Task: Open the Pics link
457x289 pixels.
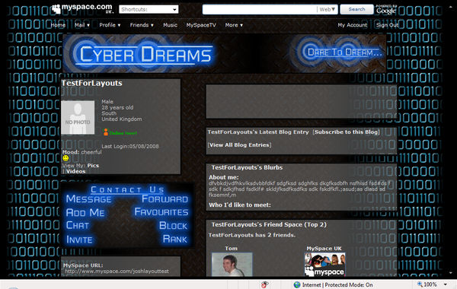Action: coord(93,165)
